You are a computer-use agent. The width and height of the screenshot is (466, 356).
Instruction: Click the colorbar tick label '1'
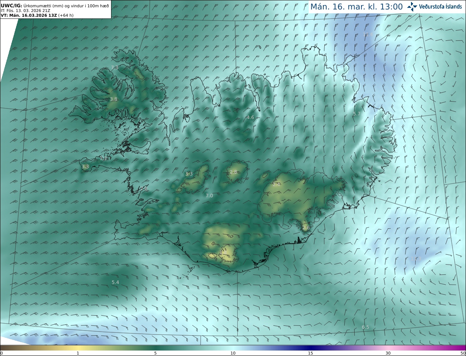click(78, 353)
